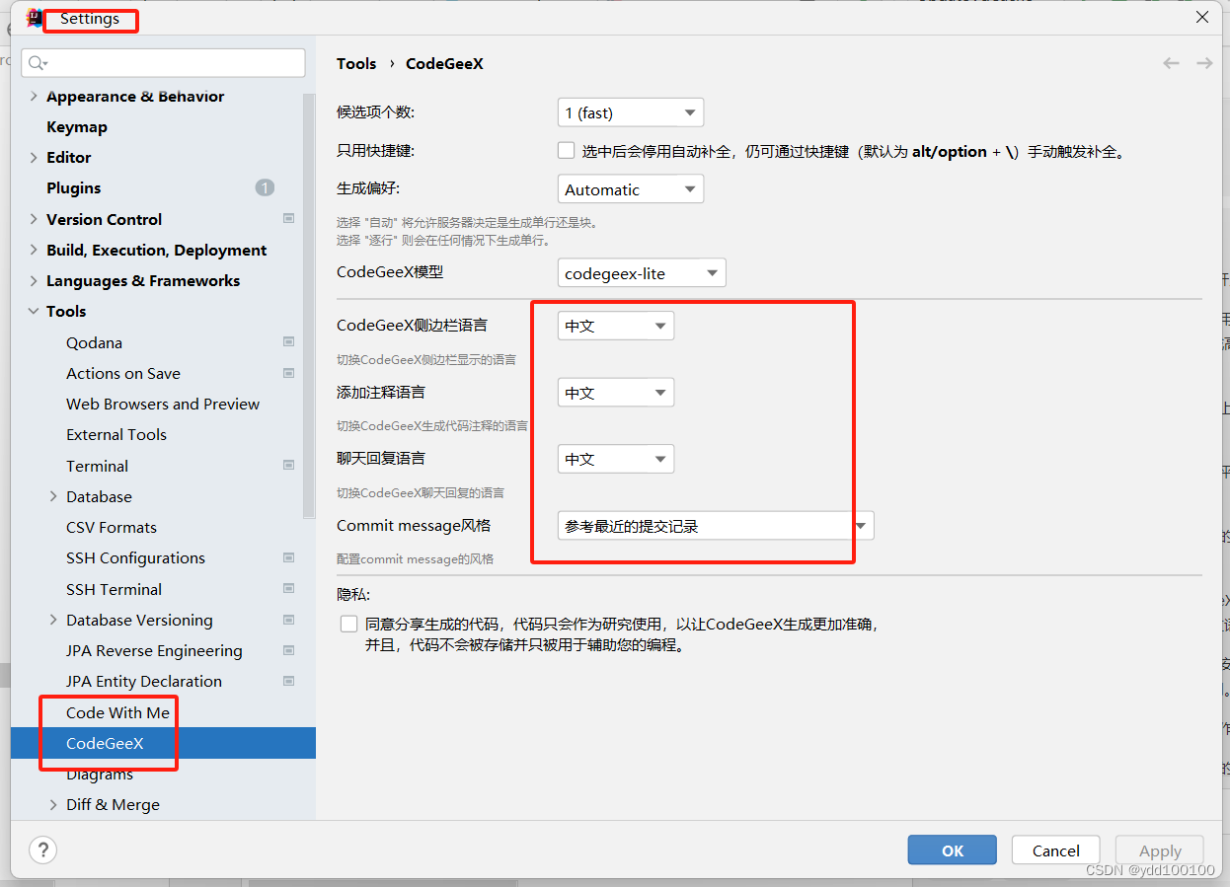Viewport: 1230px width, 887px height.
Task: Open the chat reply language dropdown
Action: point(616,459)
